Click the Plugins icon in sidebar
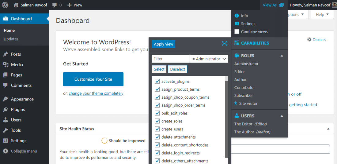Image resolution: width=337 pixels, height=164 pixels. 6,110
